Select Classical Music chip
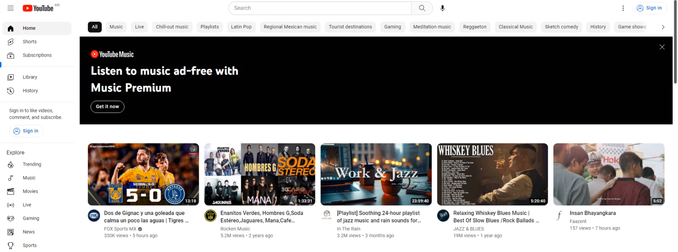 coord(515,27)
